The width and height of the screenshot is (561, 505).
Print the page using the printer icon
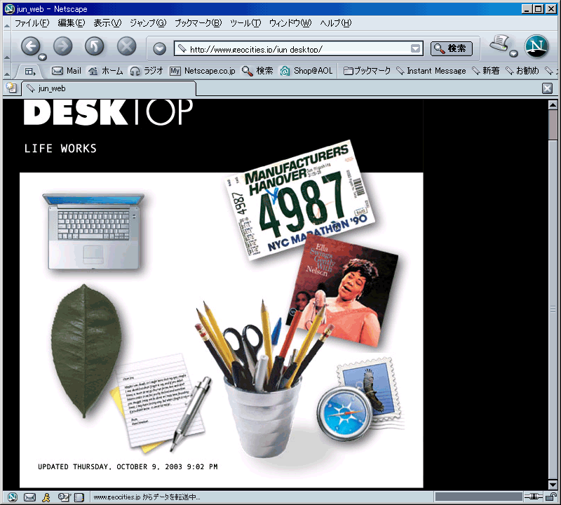(500, 43)
